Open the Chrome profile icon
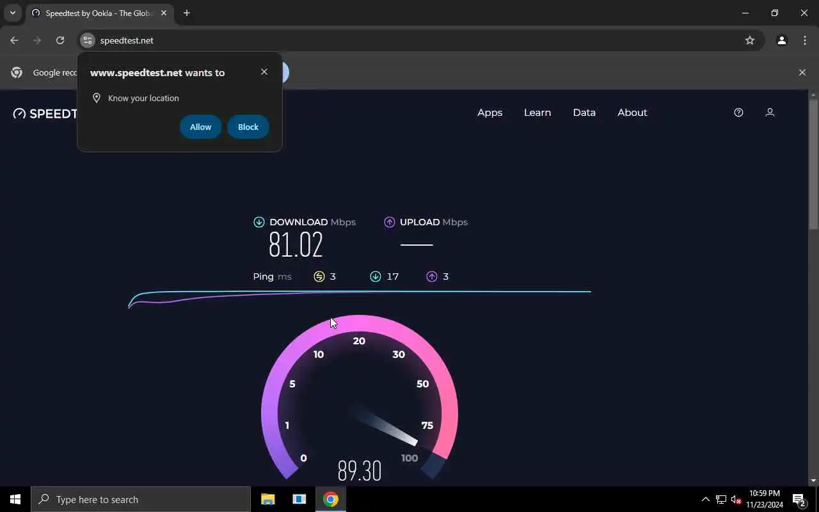Viewport: 819px width, 512px height. click(x=781, y=40)
